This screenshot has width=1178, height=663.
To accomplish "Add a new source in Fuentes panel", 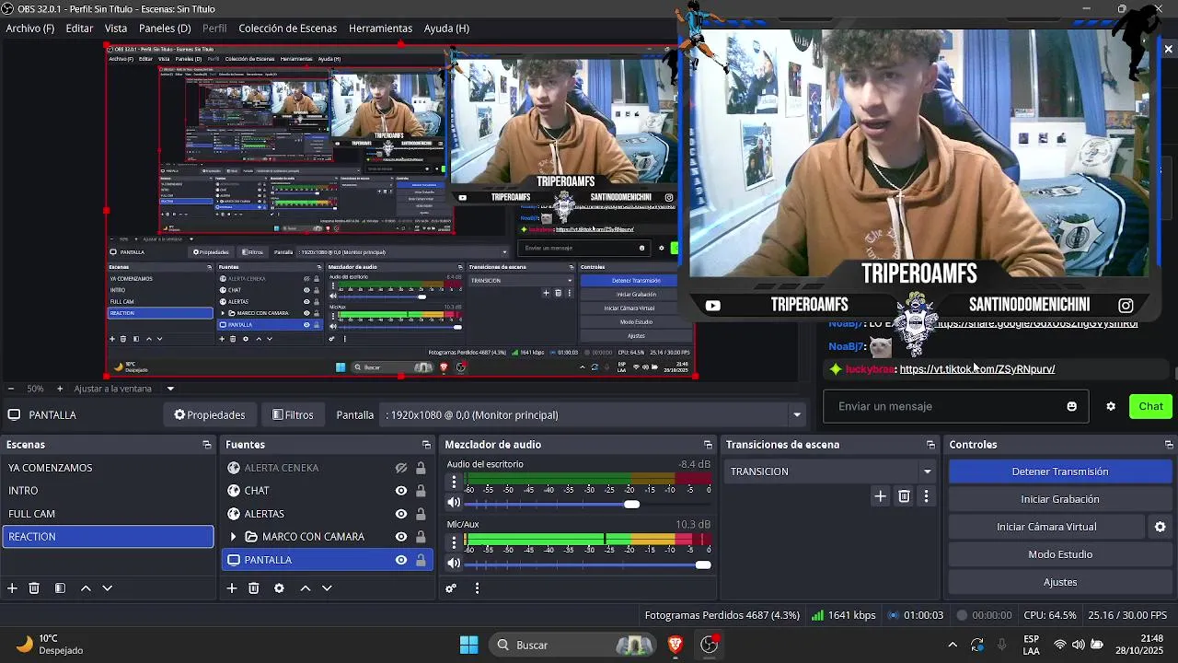I will 232,587.
